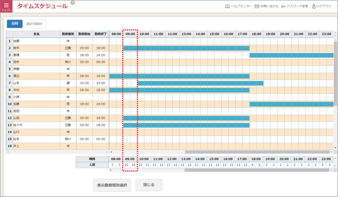This screenshot has width=338, height=197.
Task: Click the 閉じる close button
Action: point(149,185)
